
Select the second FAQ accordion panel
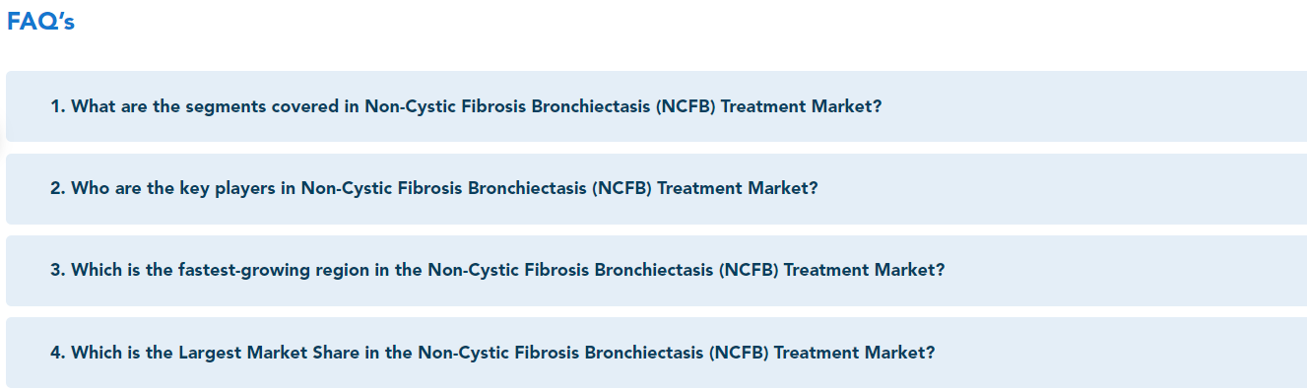pyautogui.click(x=656, y=188)
